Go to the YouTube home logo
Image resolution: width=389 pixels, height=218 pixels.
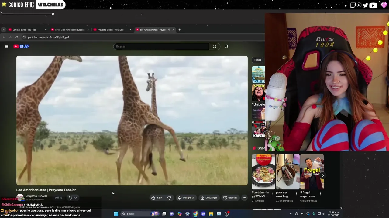click(21, 46)
